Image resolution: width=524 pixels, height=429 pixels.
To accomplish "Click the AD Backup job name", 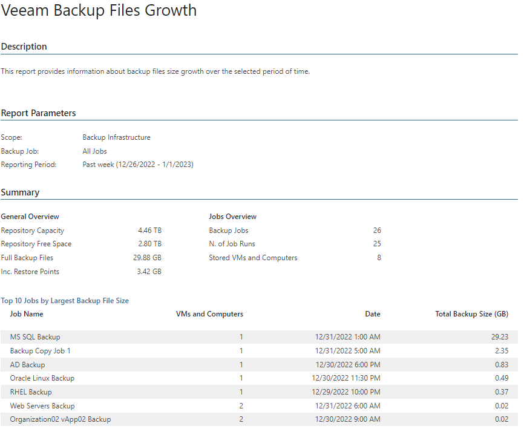I will pos(27,365).
